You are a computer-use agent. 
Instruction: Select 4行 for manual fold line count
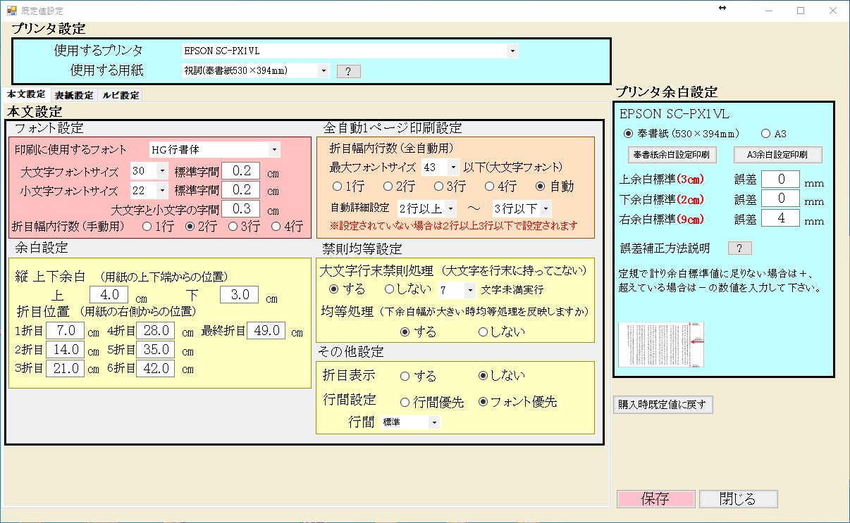[x=288, y=227]
